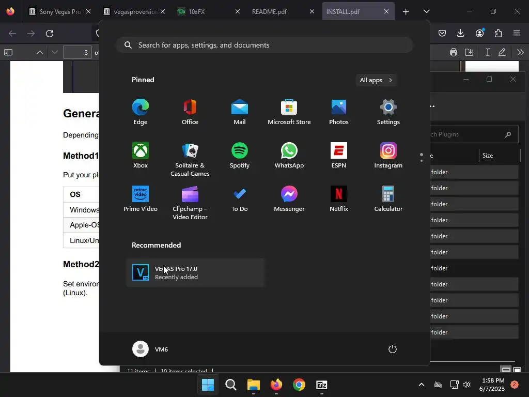Screen dimensions: 529x397
Task: Click the Start menu search box
Action: click(264, 45)
